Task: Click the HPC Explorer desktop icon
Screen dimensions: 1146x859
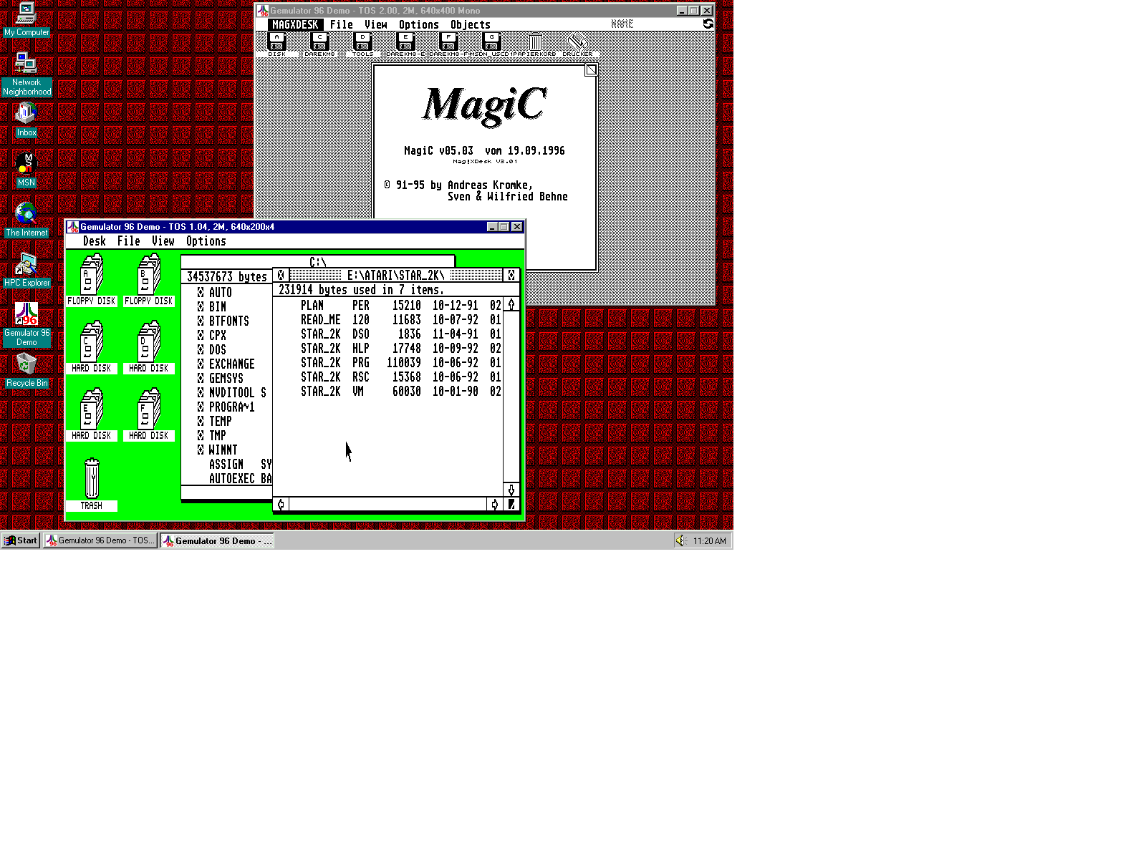Action: pyautogui.click(x=27, y=266)
